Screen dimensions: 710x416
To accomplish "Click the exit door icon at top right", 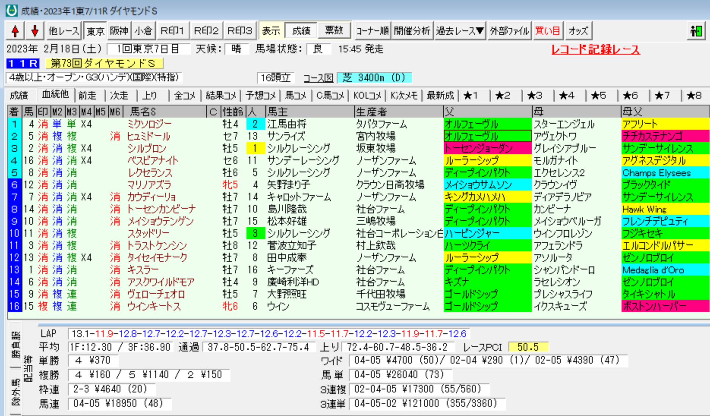I will (x=696, y=31).
